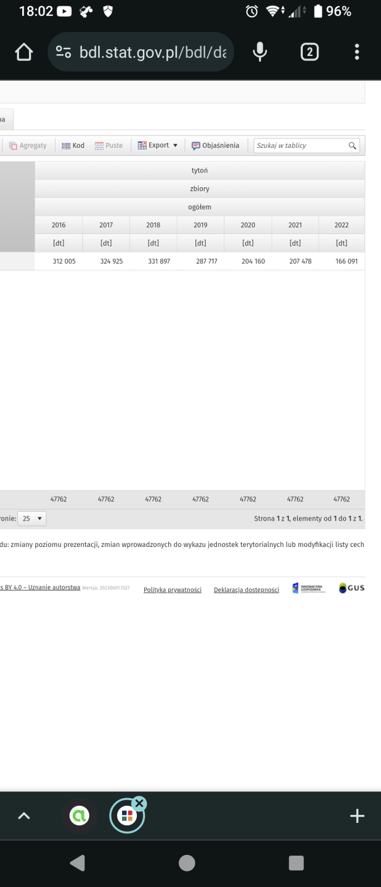
Task: Add a new tab with plus icon
Action: pyautogui.click(x=357, y=816)
